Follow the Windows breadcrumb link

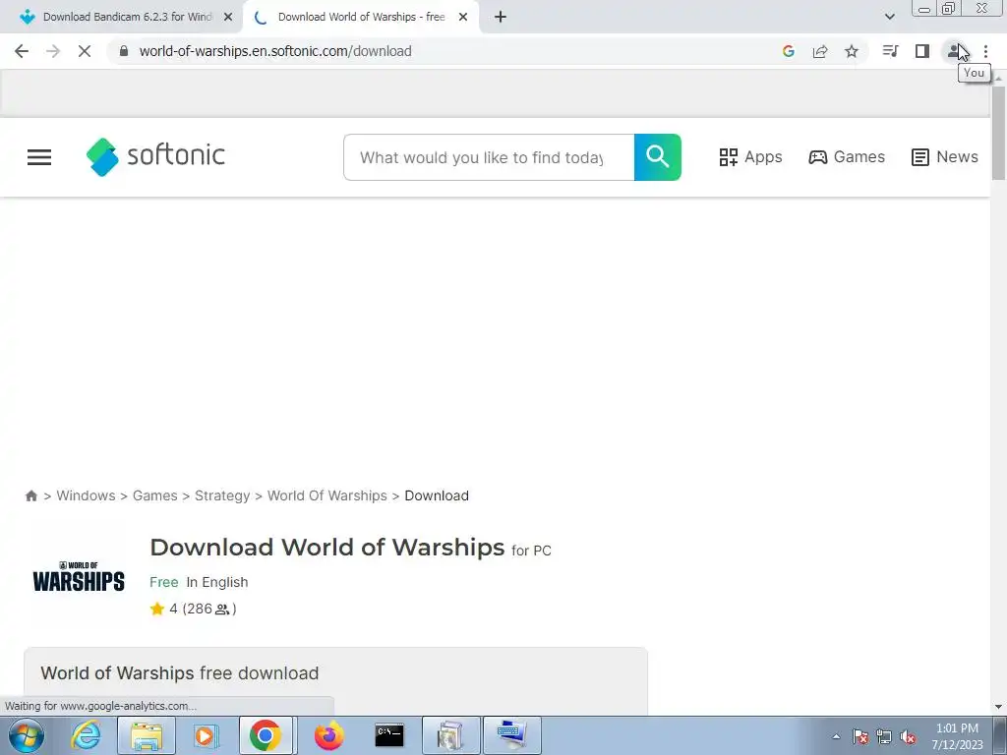(87, 495)
